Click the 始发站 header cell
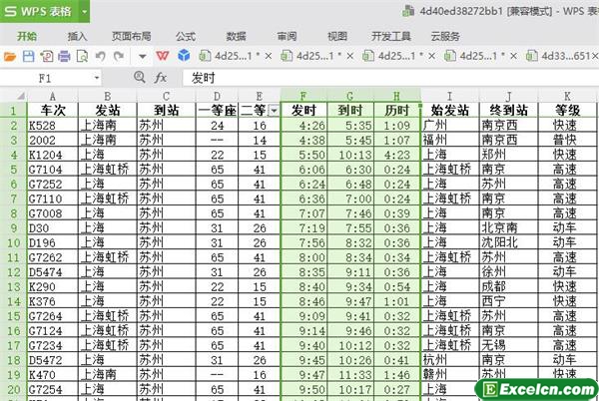The height and width of the screenshot is (401, 599). (449, 111)
